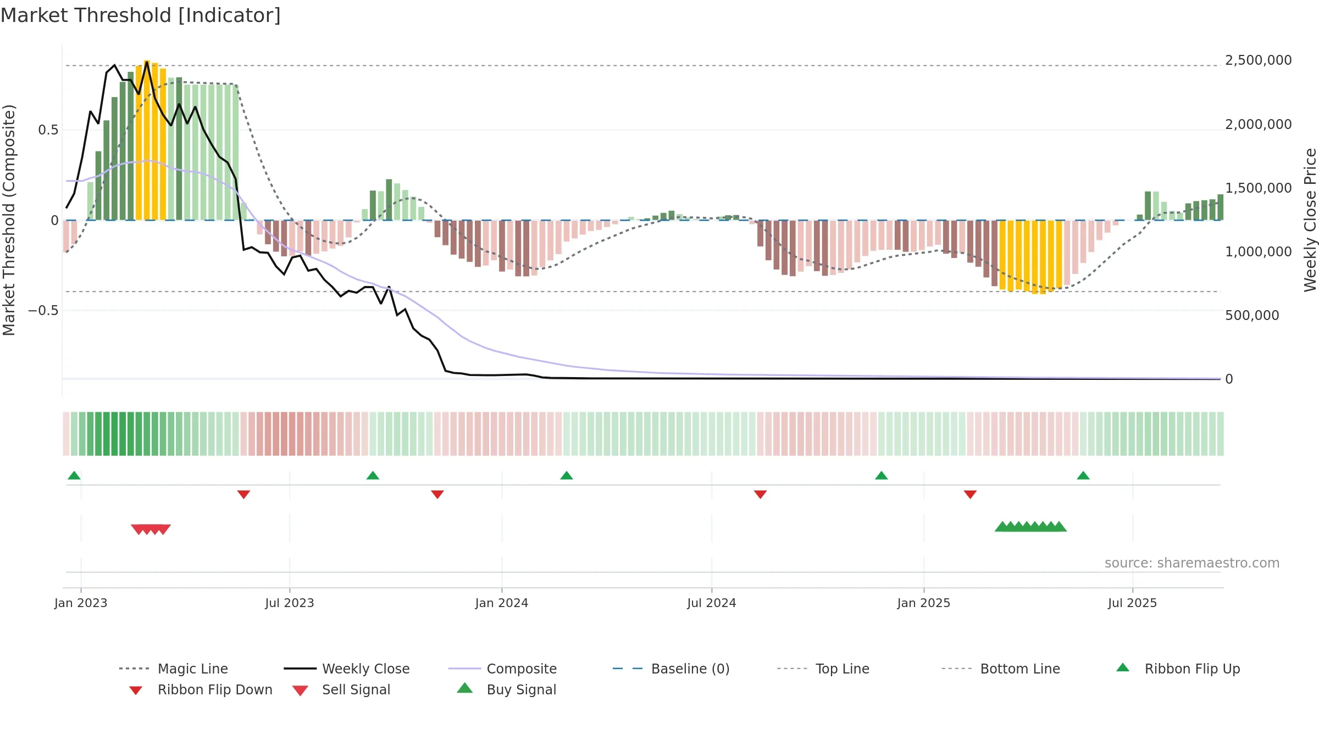Screen dimensions: 1319x741
Task: Click the ribbon flip down marker after Jan 2025
Action: pos(970,495)
